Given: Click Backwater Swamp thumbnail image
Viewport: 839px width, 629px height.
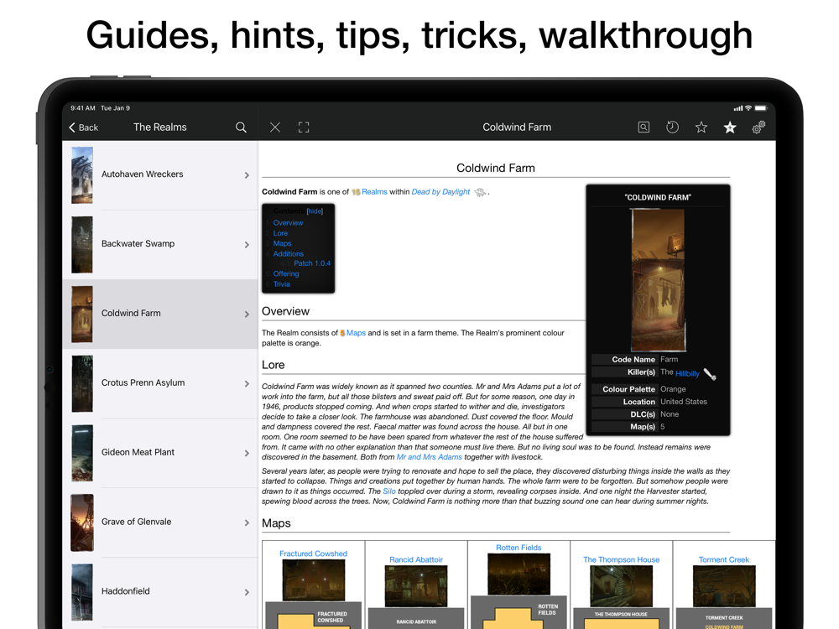Looking at the screenshot, I should (82, 244).
